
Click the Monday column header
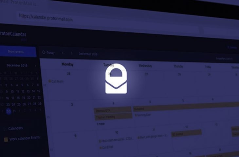67,64
